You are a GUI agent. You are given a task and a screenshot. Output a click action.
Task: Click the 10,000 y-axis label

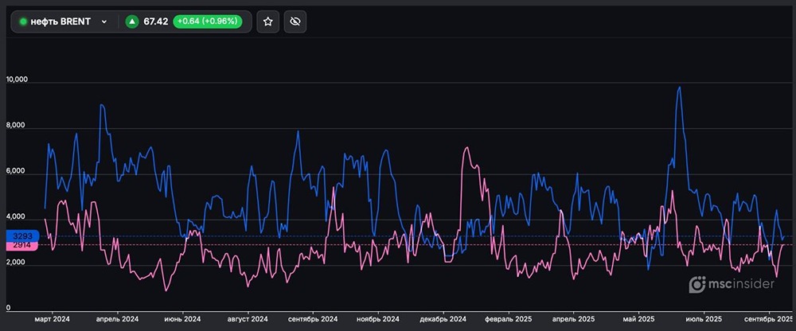pos(17,80)
